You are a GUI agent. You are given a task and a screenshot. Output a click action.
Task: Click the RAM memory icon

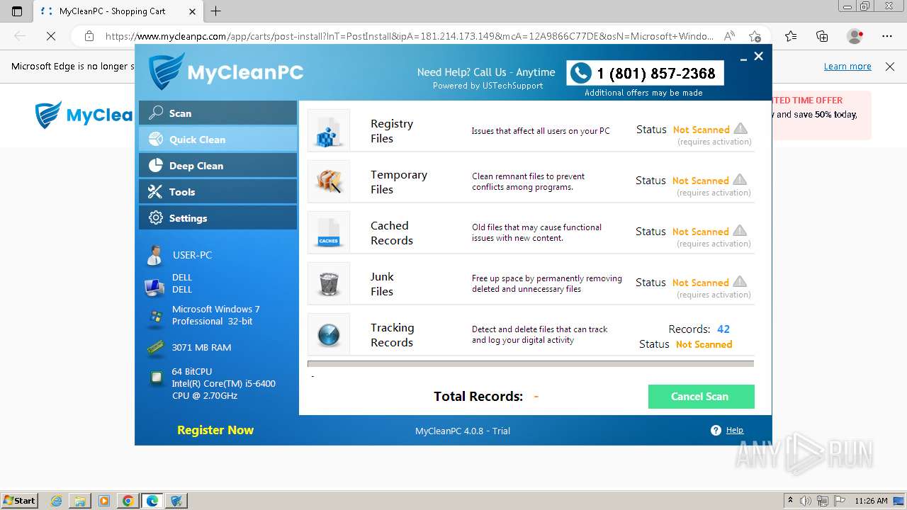click(x=155, y=348)
